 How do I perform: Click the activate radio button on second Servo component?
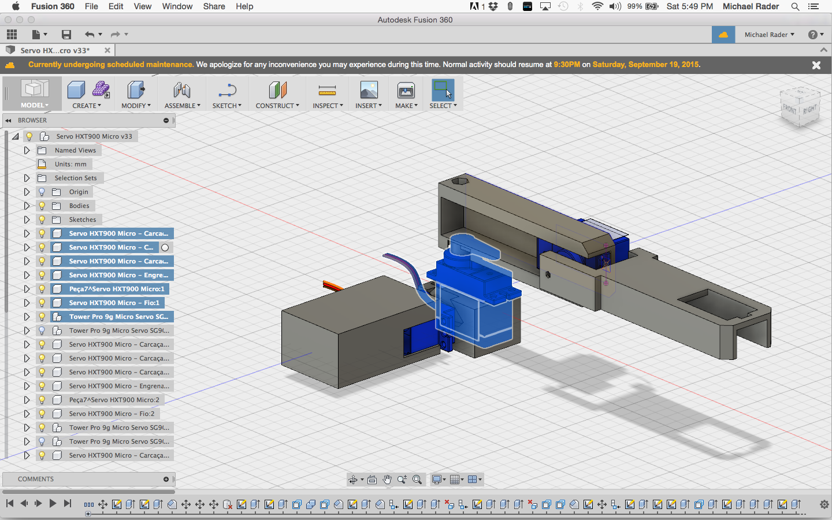pos(165,247)
